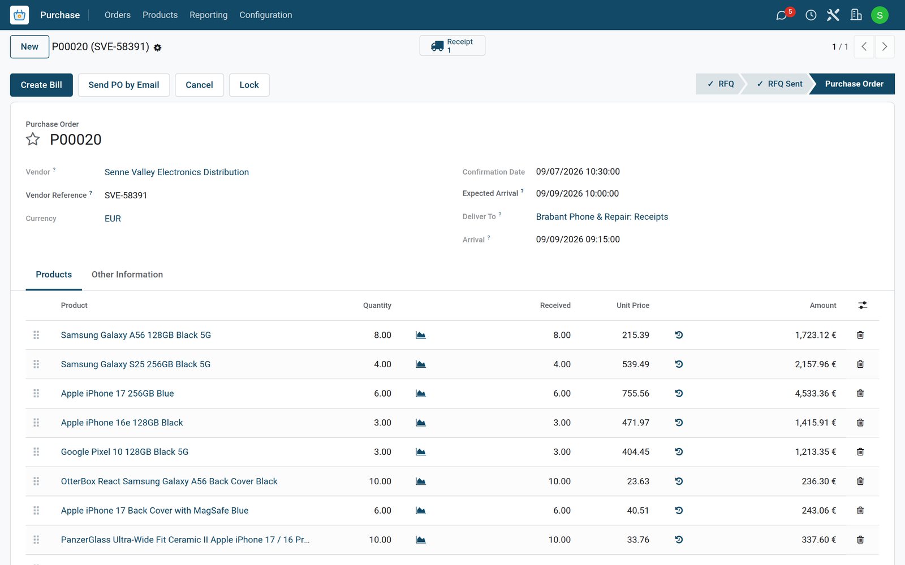The height and width of the screenshot is (565, 905).
Task: Show forecast chart for iPhone 17 Back Cover
Action: pyautogui.click(x=421, y=511)
